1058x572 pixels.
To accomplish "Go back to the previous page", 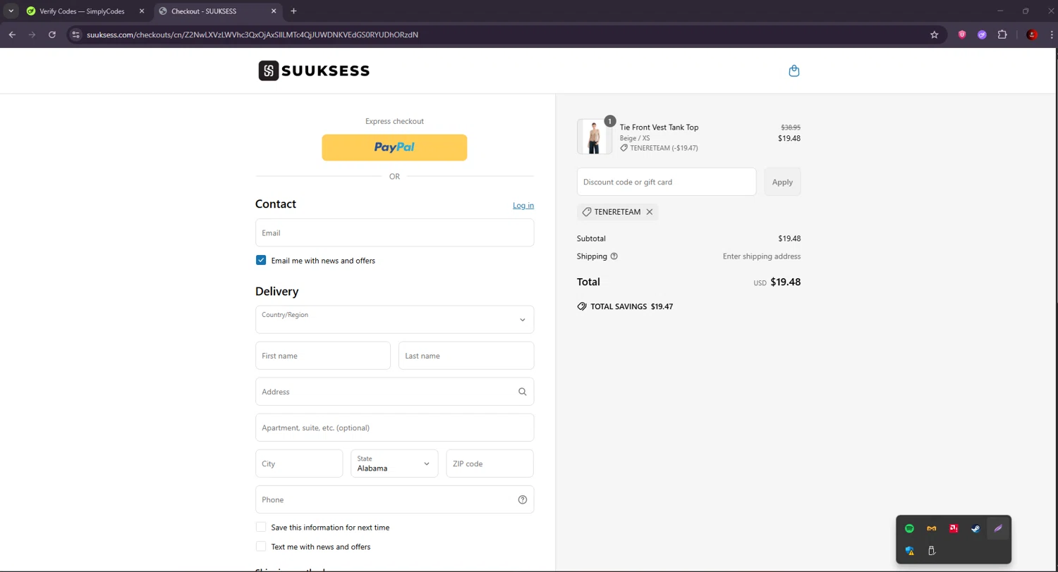I will tap(12, 35).
